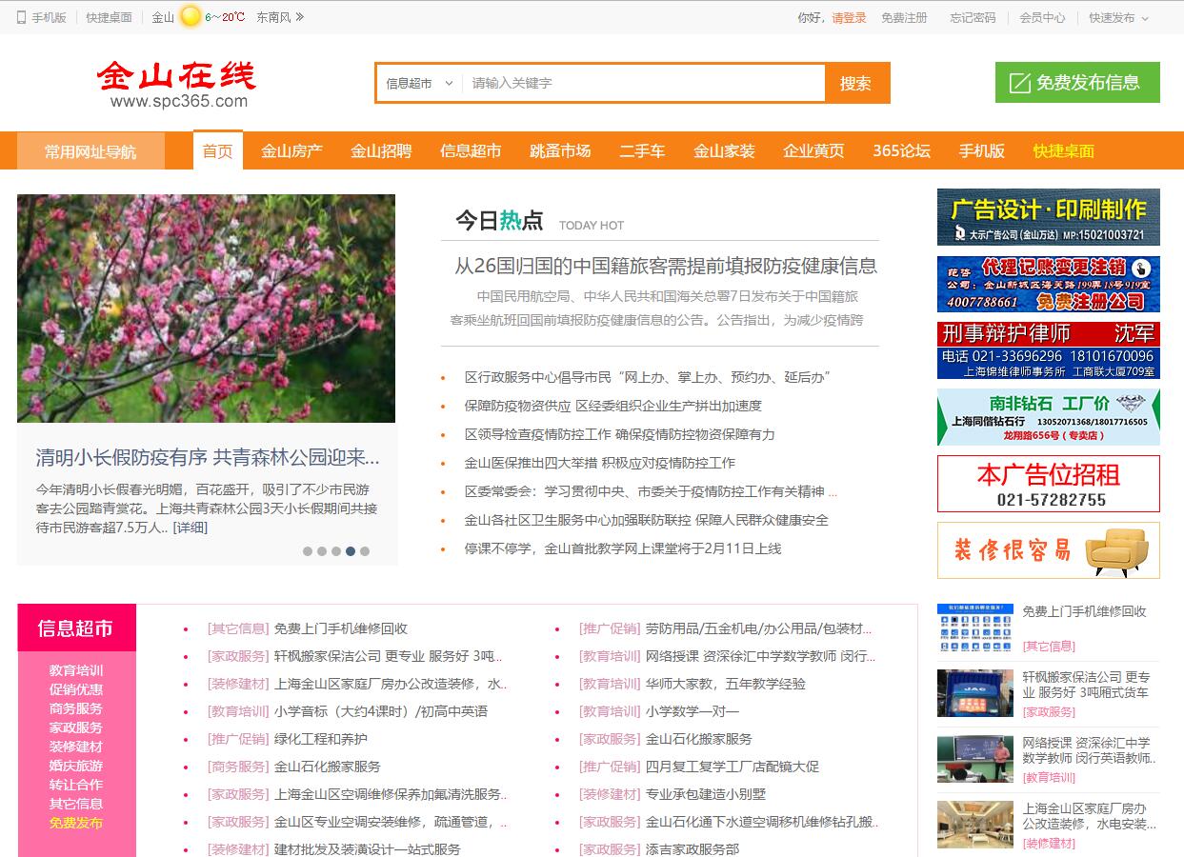1184x857 pixels.
Task: Expand the 快速发布 dropdown
Action: [x=1119, y=17]
